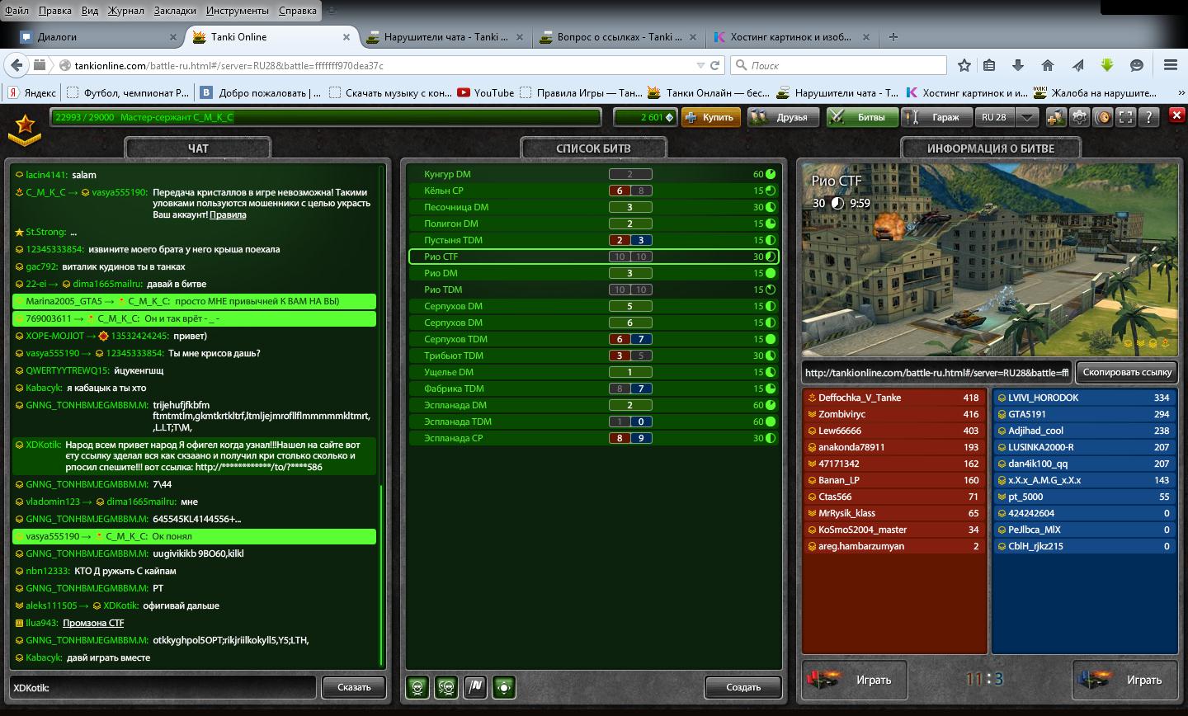Click the green download arrow extension
This screenshot has height=716, width=1188.
pyautogui.click(x=1107, y=65)
